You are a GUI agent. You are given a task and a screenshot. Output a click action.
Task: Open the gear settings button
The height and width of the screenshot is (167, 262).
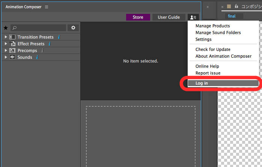point(73,27)
